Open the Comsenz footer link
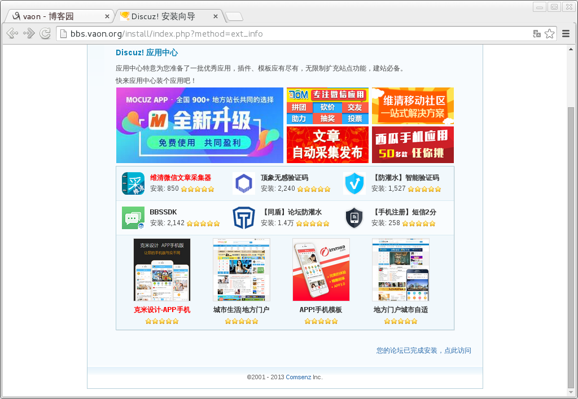Screen dimensions: 578x399 point(298,377)
